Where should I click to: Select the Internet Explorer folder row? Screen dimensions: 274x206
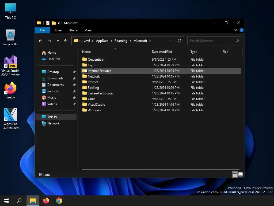[x=161, y=71]
